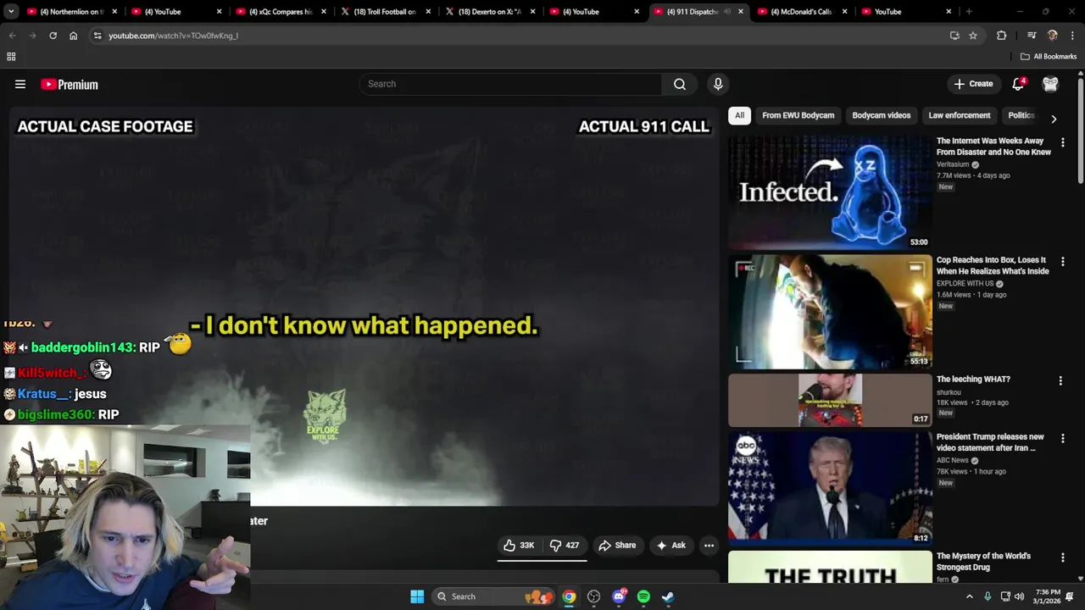This screenshot has height=610, width=1085.
Task: Install or cast page icon in address bar
Action: [x=954, y=36]
